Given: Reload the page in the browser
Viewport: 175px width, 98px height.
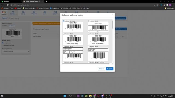Looking at the screenshot, I should click(x=8, y=5).
